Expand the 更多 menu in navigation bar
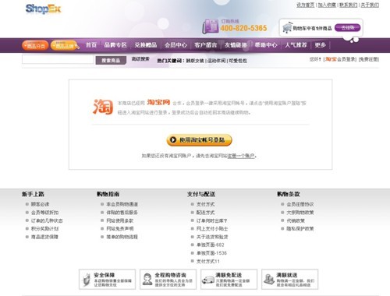The width and height of the screenshot is (390, 296). tap(321, 45)
